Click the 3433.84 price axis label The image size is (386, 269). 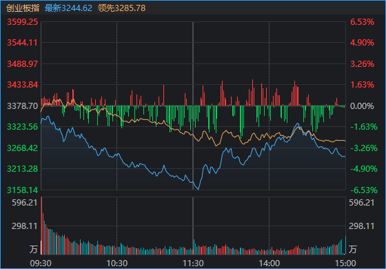(22, 85)
